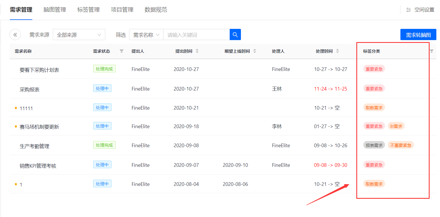The image size is (440, 217).
Task: Open requirement 采购报表
Action: click(x=29, y=90)
